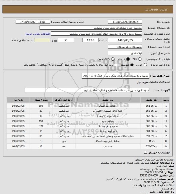176x194 pixels.
Task: Choose the جزیی purchase type radio
Action: point(145,65)
